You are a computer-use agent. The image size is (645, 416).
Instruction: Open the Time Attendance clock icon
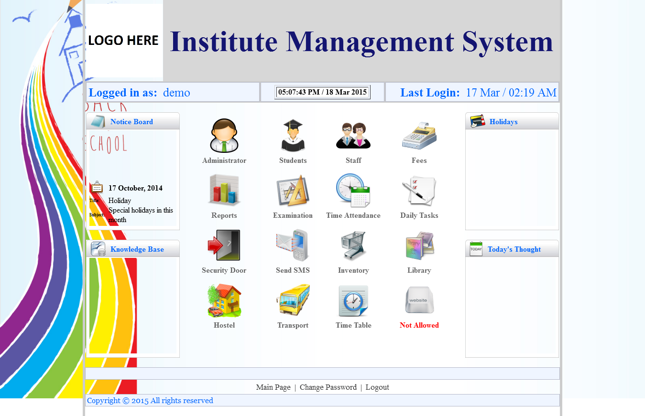click(x=353, y=190)
